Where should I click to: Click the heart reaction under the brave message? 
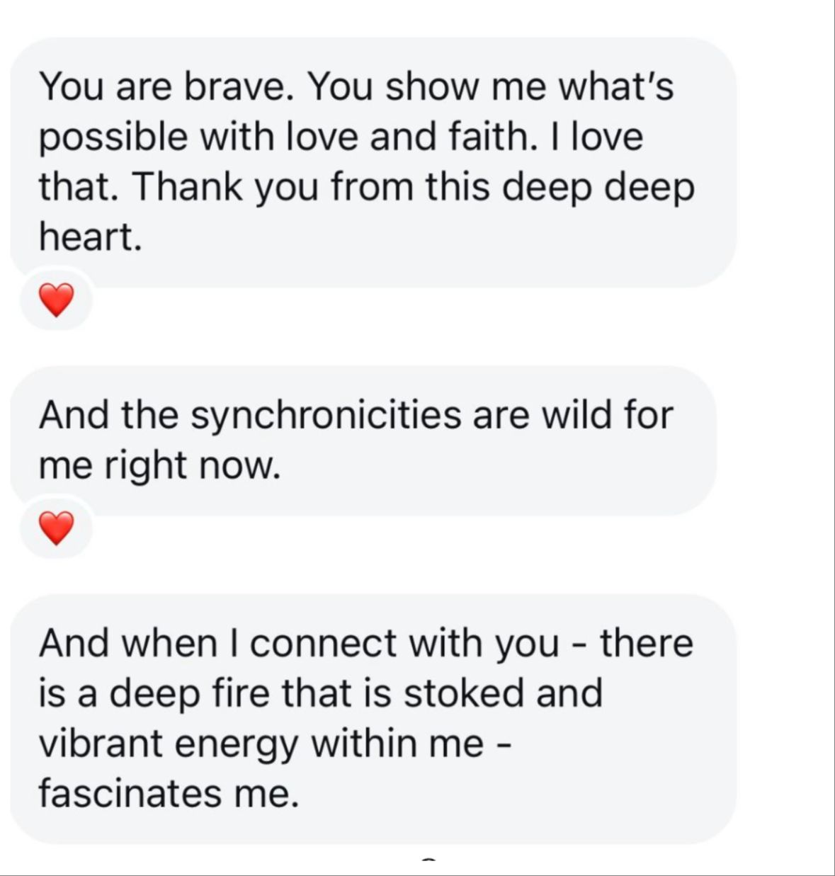(56, 300)
